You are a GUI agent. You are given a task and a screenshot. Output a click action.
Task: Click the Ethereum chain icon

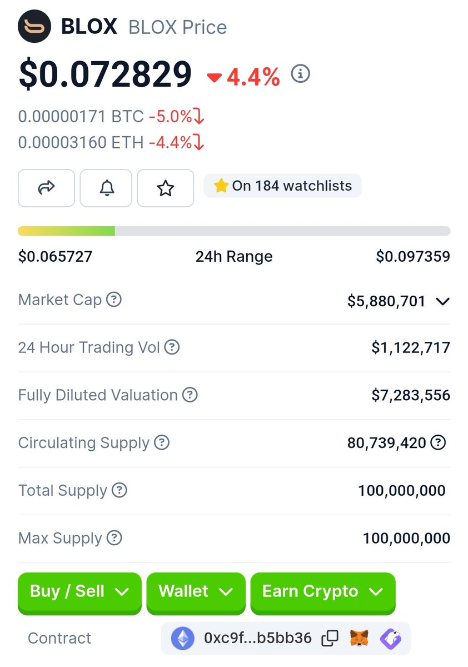[x=183, y=638]
